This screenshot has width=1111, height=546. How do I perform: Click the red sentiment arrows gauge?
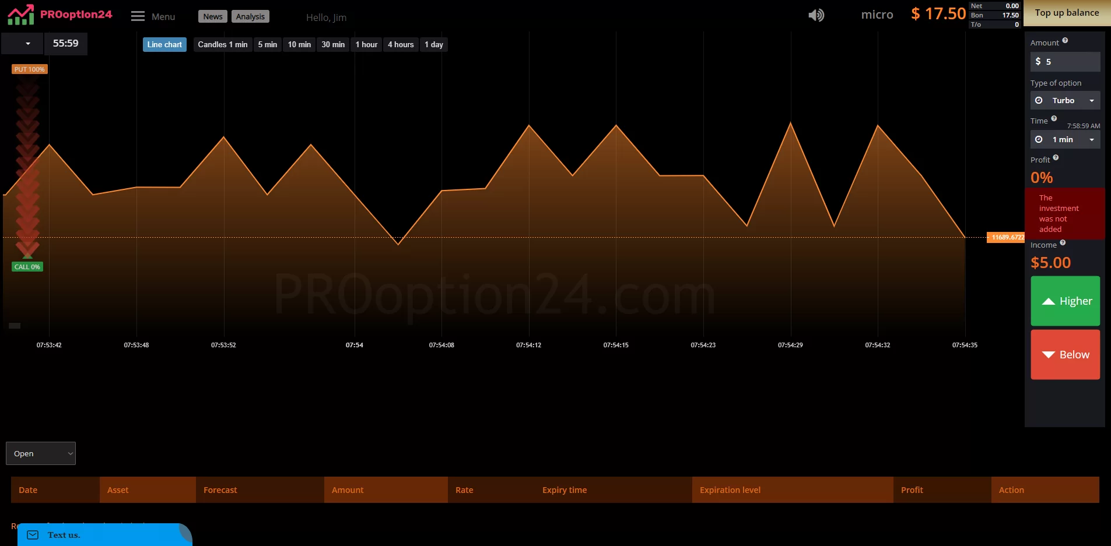click(x=27, y=168)
